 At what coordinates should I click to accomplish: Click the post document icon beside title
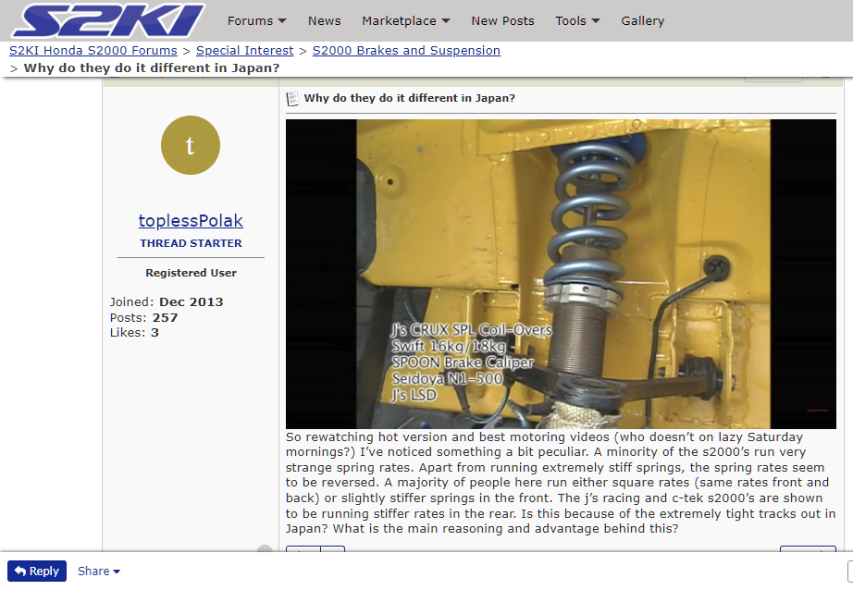[292, 99]
